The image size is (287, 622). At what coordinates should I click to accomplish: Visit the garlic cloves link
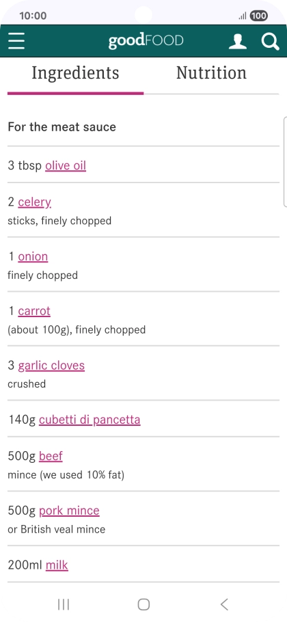[51, 366]
